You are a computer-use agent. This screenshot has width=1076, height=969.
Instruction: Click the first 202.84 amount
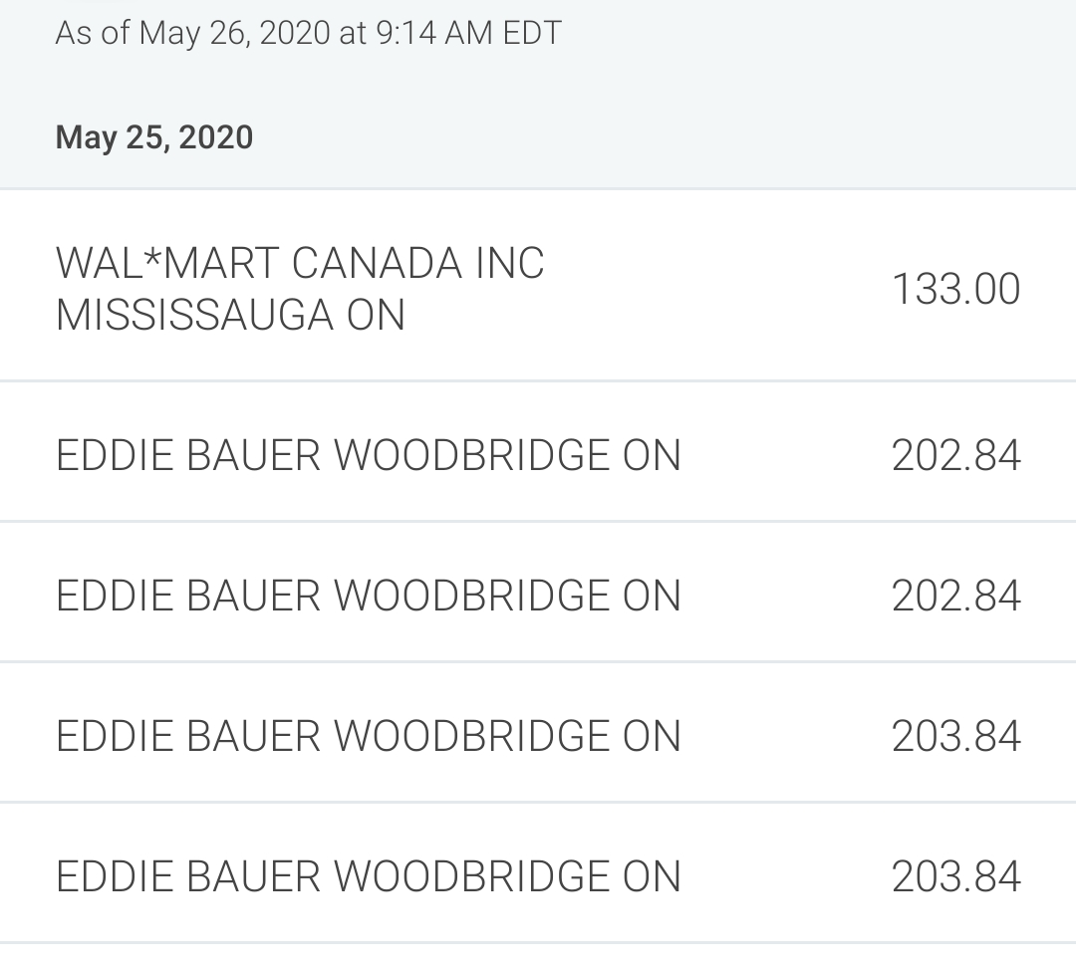pyautogui.click(x=955, y=456)
